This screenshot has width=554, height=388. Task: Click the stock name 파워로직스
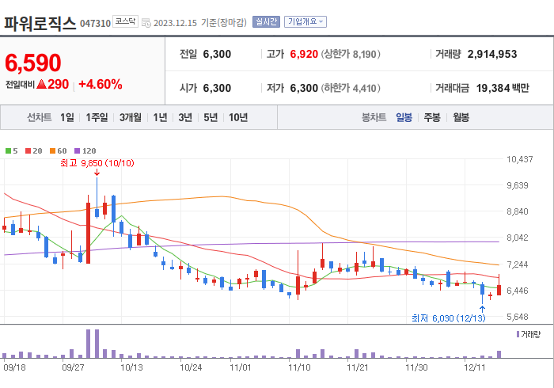[40, 23]
